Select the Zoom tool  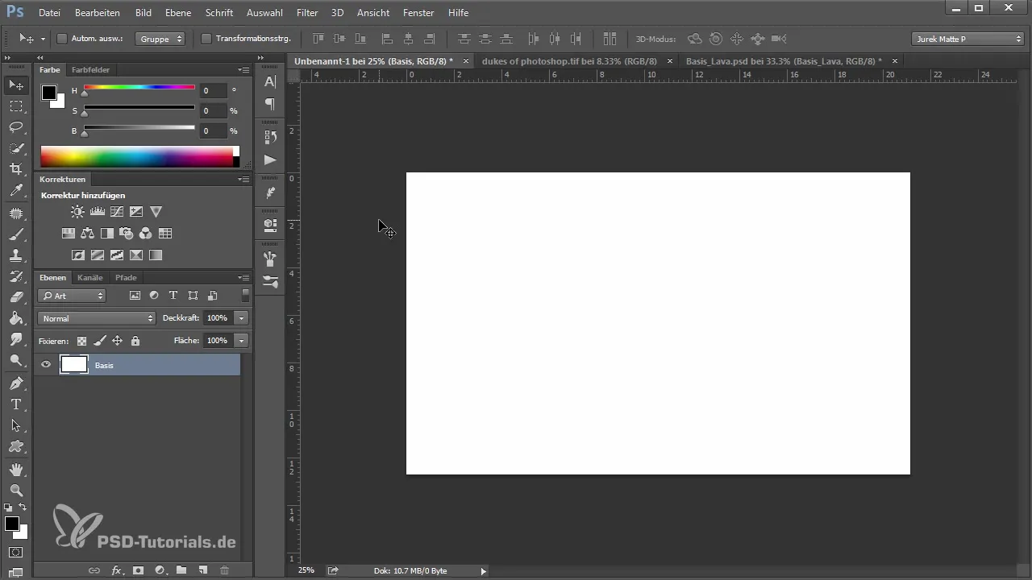[16, 490]
